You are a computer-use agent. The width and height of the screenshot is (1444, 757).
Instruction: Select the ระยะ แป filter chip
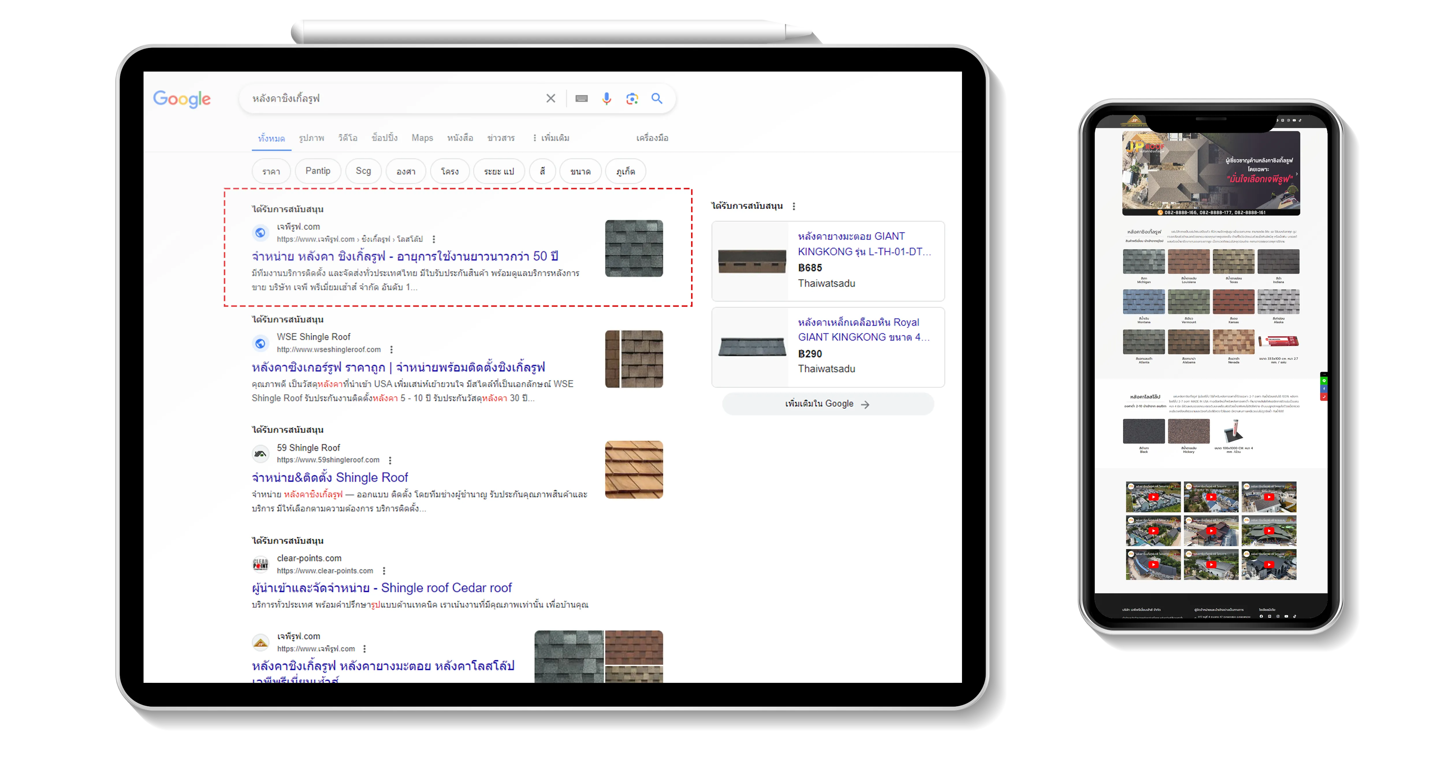pyautogui.click(x=499, y=171)
